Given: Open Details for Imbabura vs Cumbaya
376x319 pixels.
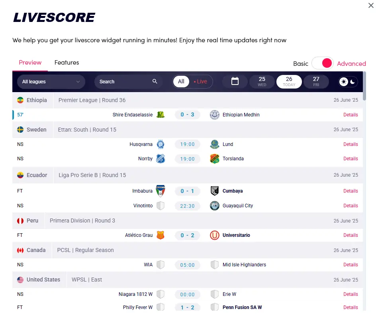Looking at the screenshot, I should (x=351, y=191).
